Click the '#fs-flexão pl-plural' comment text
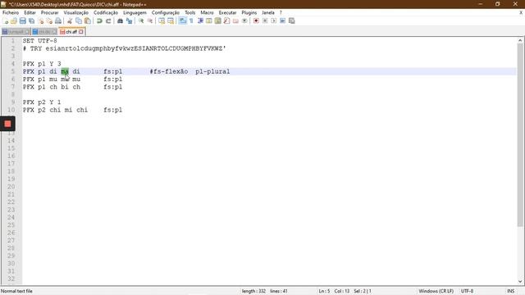Viewport: 525px width, 295px height. 189,71
